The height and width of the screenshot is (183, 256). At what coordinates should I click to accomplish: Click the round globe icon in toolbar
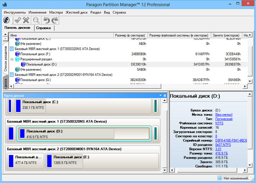[6, 20]
